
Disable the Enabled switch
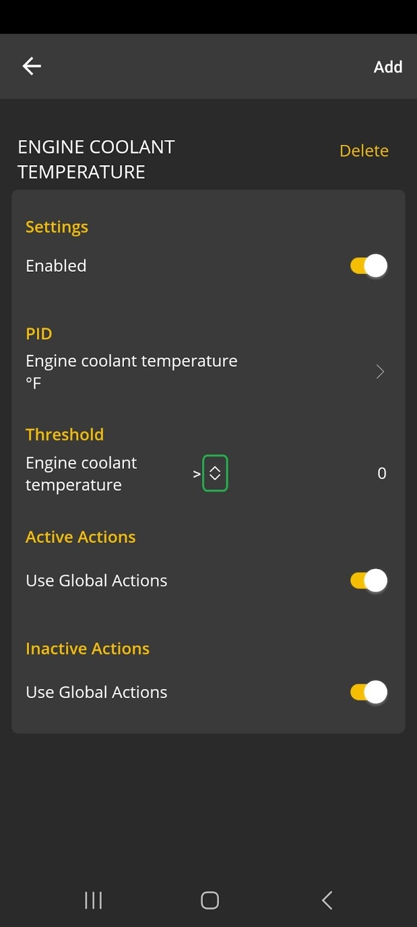368,265
